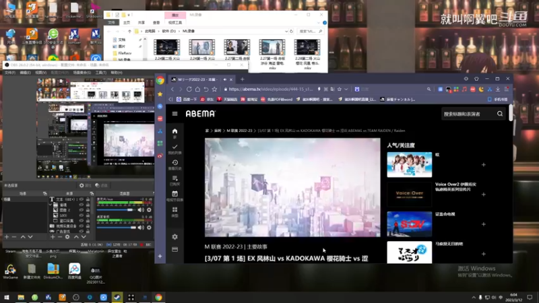Add a source with plus in OBS sources panel
The width and height of the screenshot is (539, 303).
coord(53,237)
